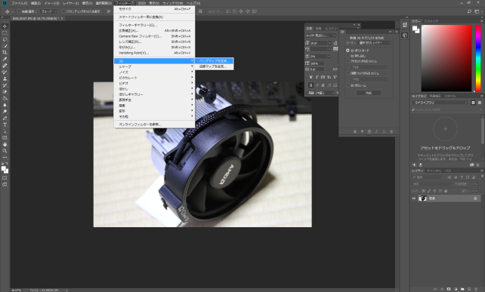Click the layer style fx icon

[x=442, y=289]
